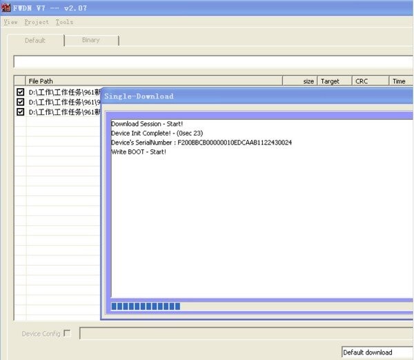
Task: Click the Single-Download dialog title bar
Action: pos(257,96)
